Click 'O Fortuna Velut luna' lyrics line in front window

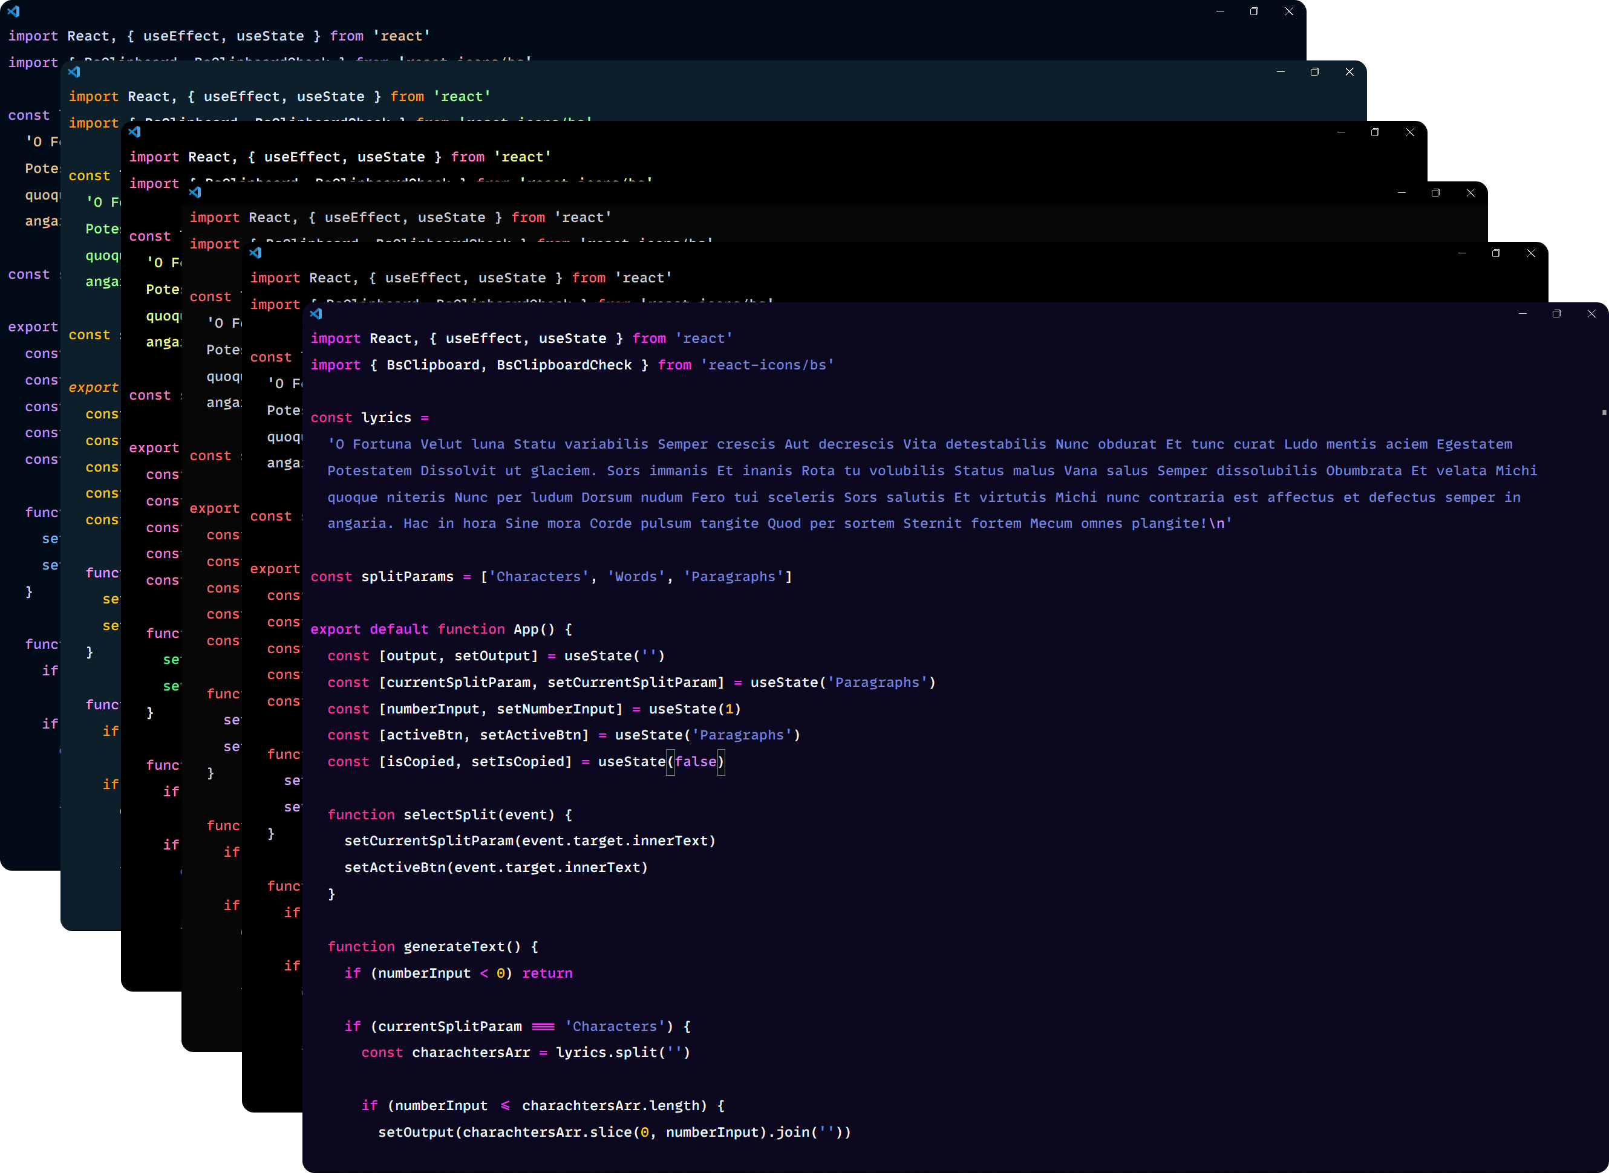pyautogui.click(x=920, y=444)
